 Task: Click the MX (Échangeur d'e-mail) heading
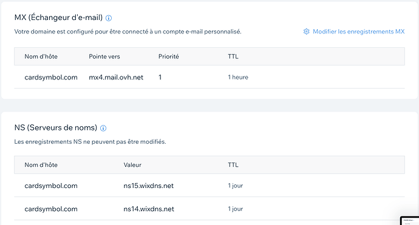[x=58, y=18]
